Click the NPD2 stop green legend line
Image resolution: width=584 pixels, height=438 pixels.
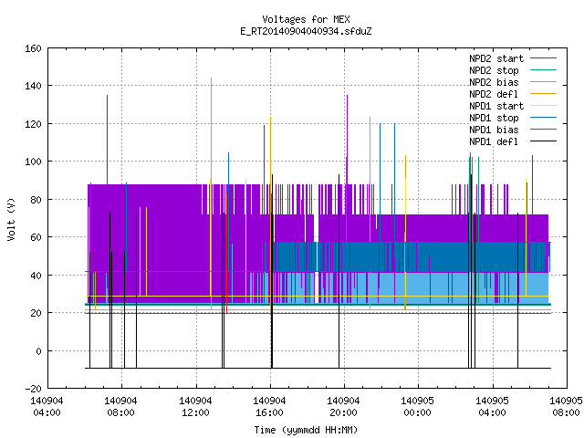coord(543,70)
